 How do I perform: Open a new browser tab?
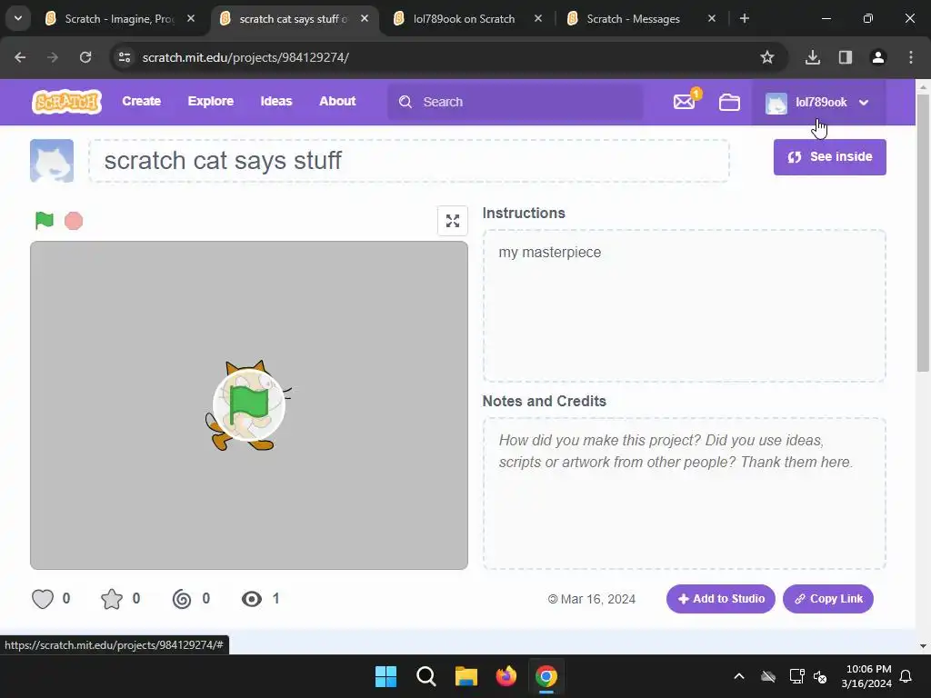744,18
